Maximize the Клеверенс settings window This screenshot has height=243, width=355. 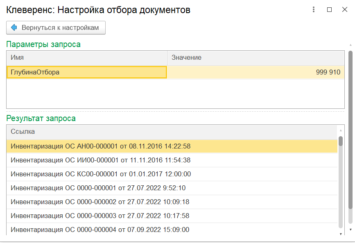point(330,9)
